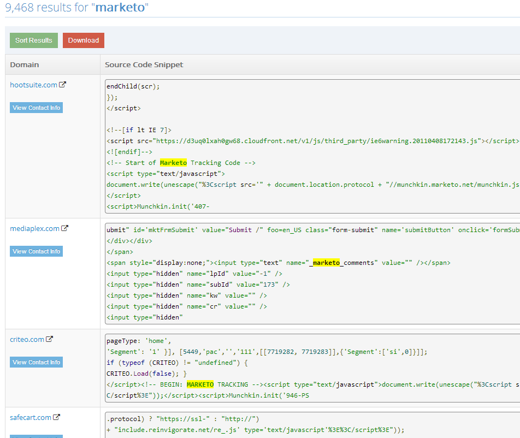520x438 pixels.
Task: Click the '<!--[if lt IE 7]>' line
Action: point(139,130)
